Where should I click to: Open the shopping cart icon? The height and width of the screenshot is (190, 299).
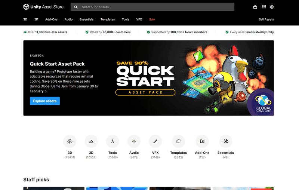(255, 7)
